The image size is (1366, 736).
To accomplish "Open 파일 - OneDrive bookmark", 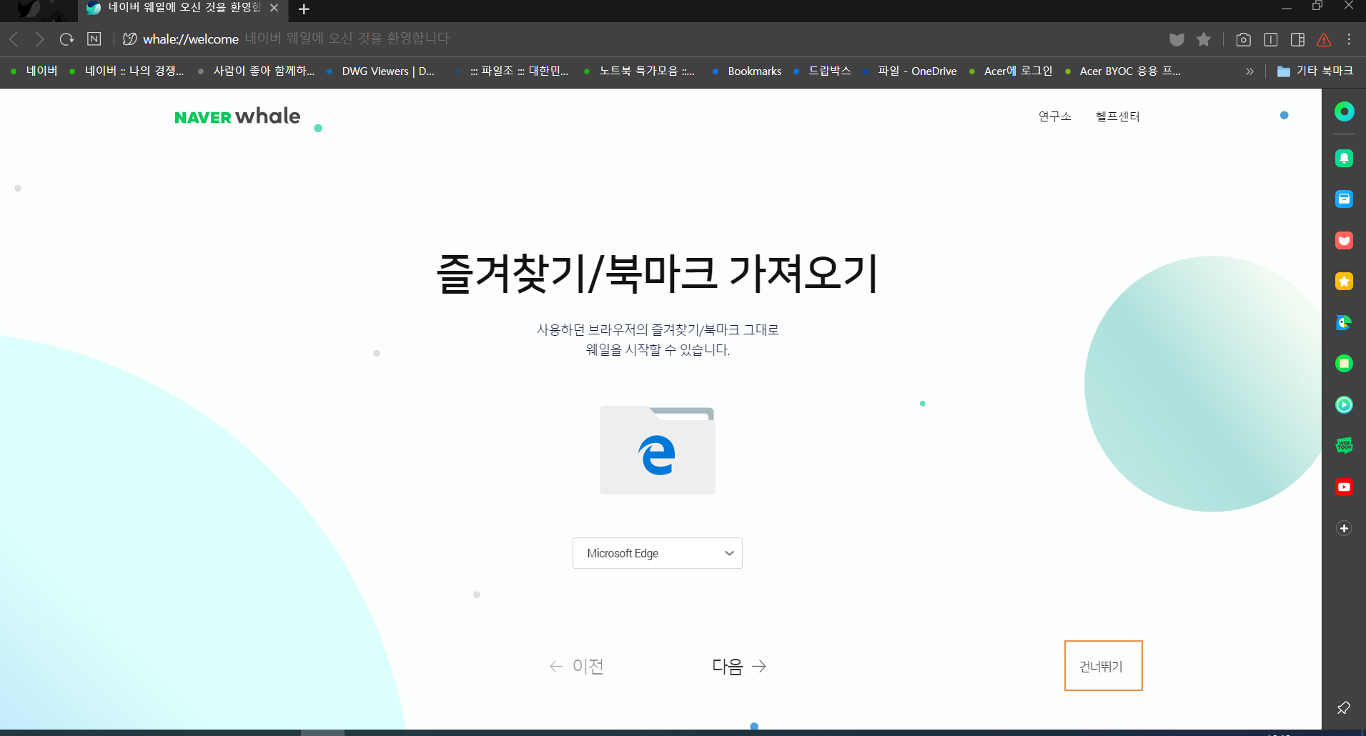I will click(909, 71).
